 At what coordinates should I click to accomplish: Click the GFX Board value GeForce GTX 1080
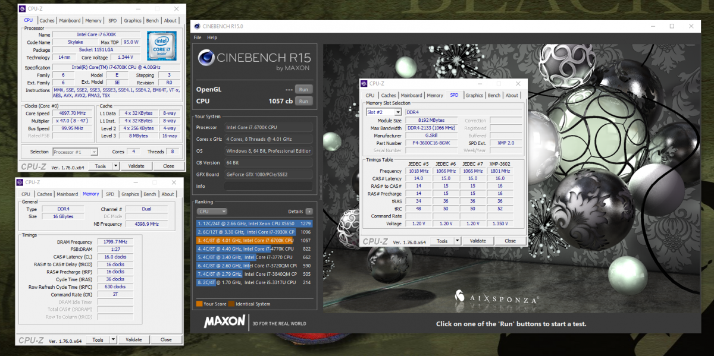click(268, 174)
